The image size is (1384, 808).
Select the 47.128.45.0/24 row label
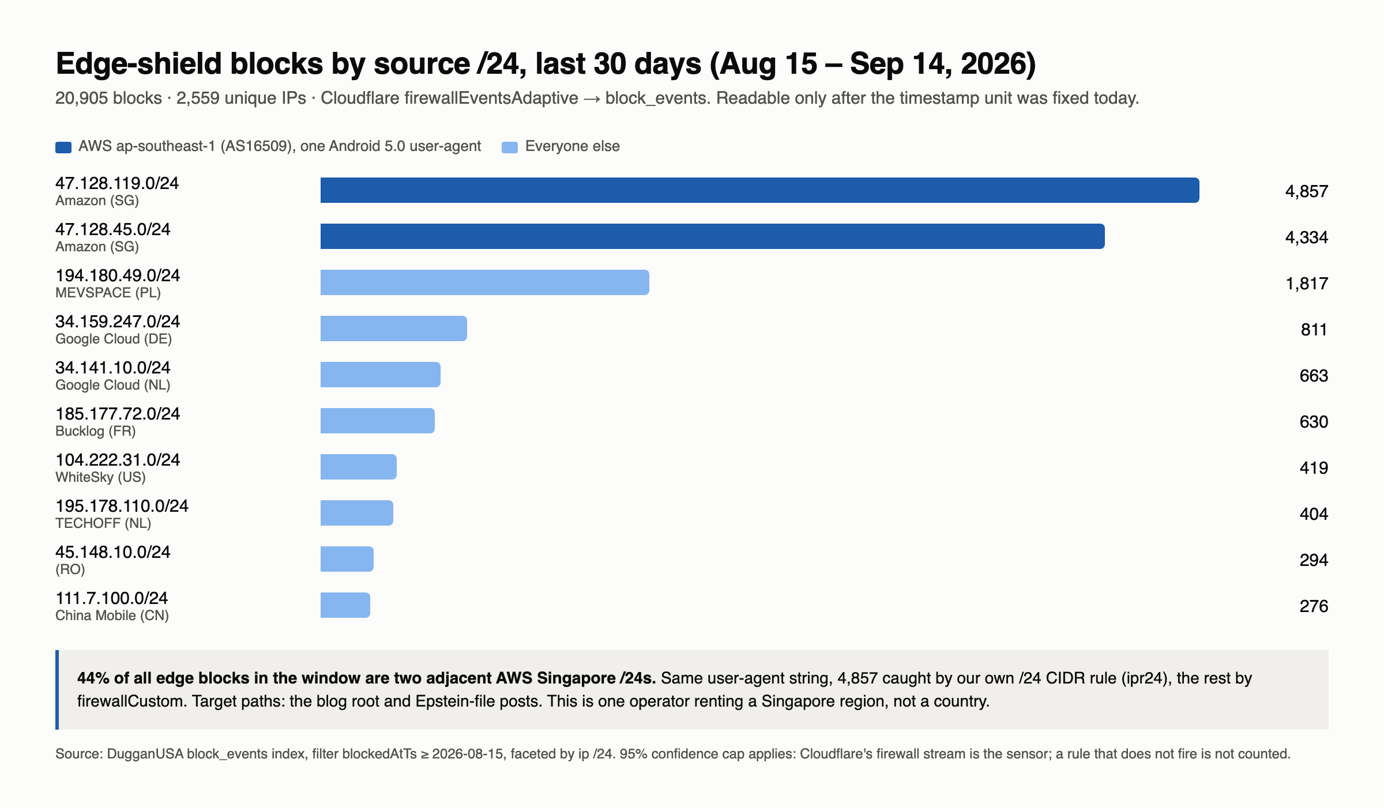pos(113,229)
